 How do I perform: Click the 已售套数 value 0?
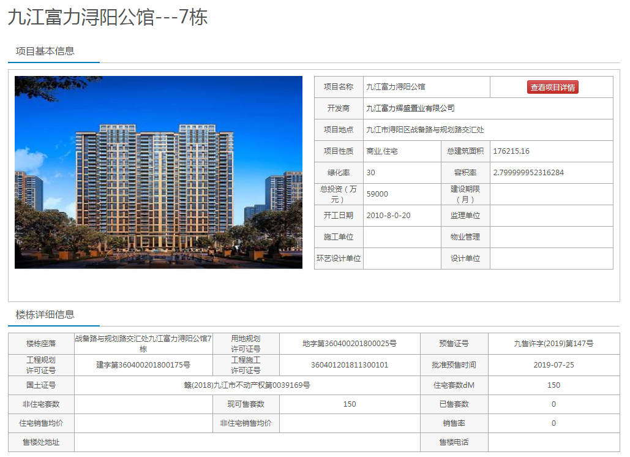tap(553, 404)
